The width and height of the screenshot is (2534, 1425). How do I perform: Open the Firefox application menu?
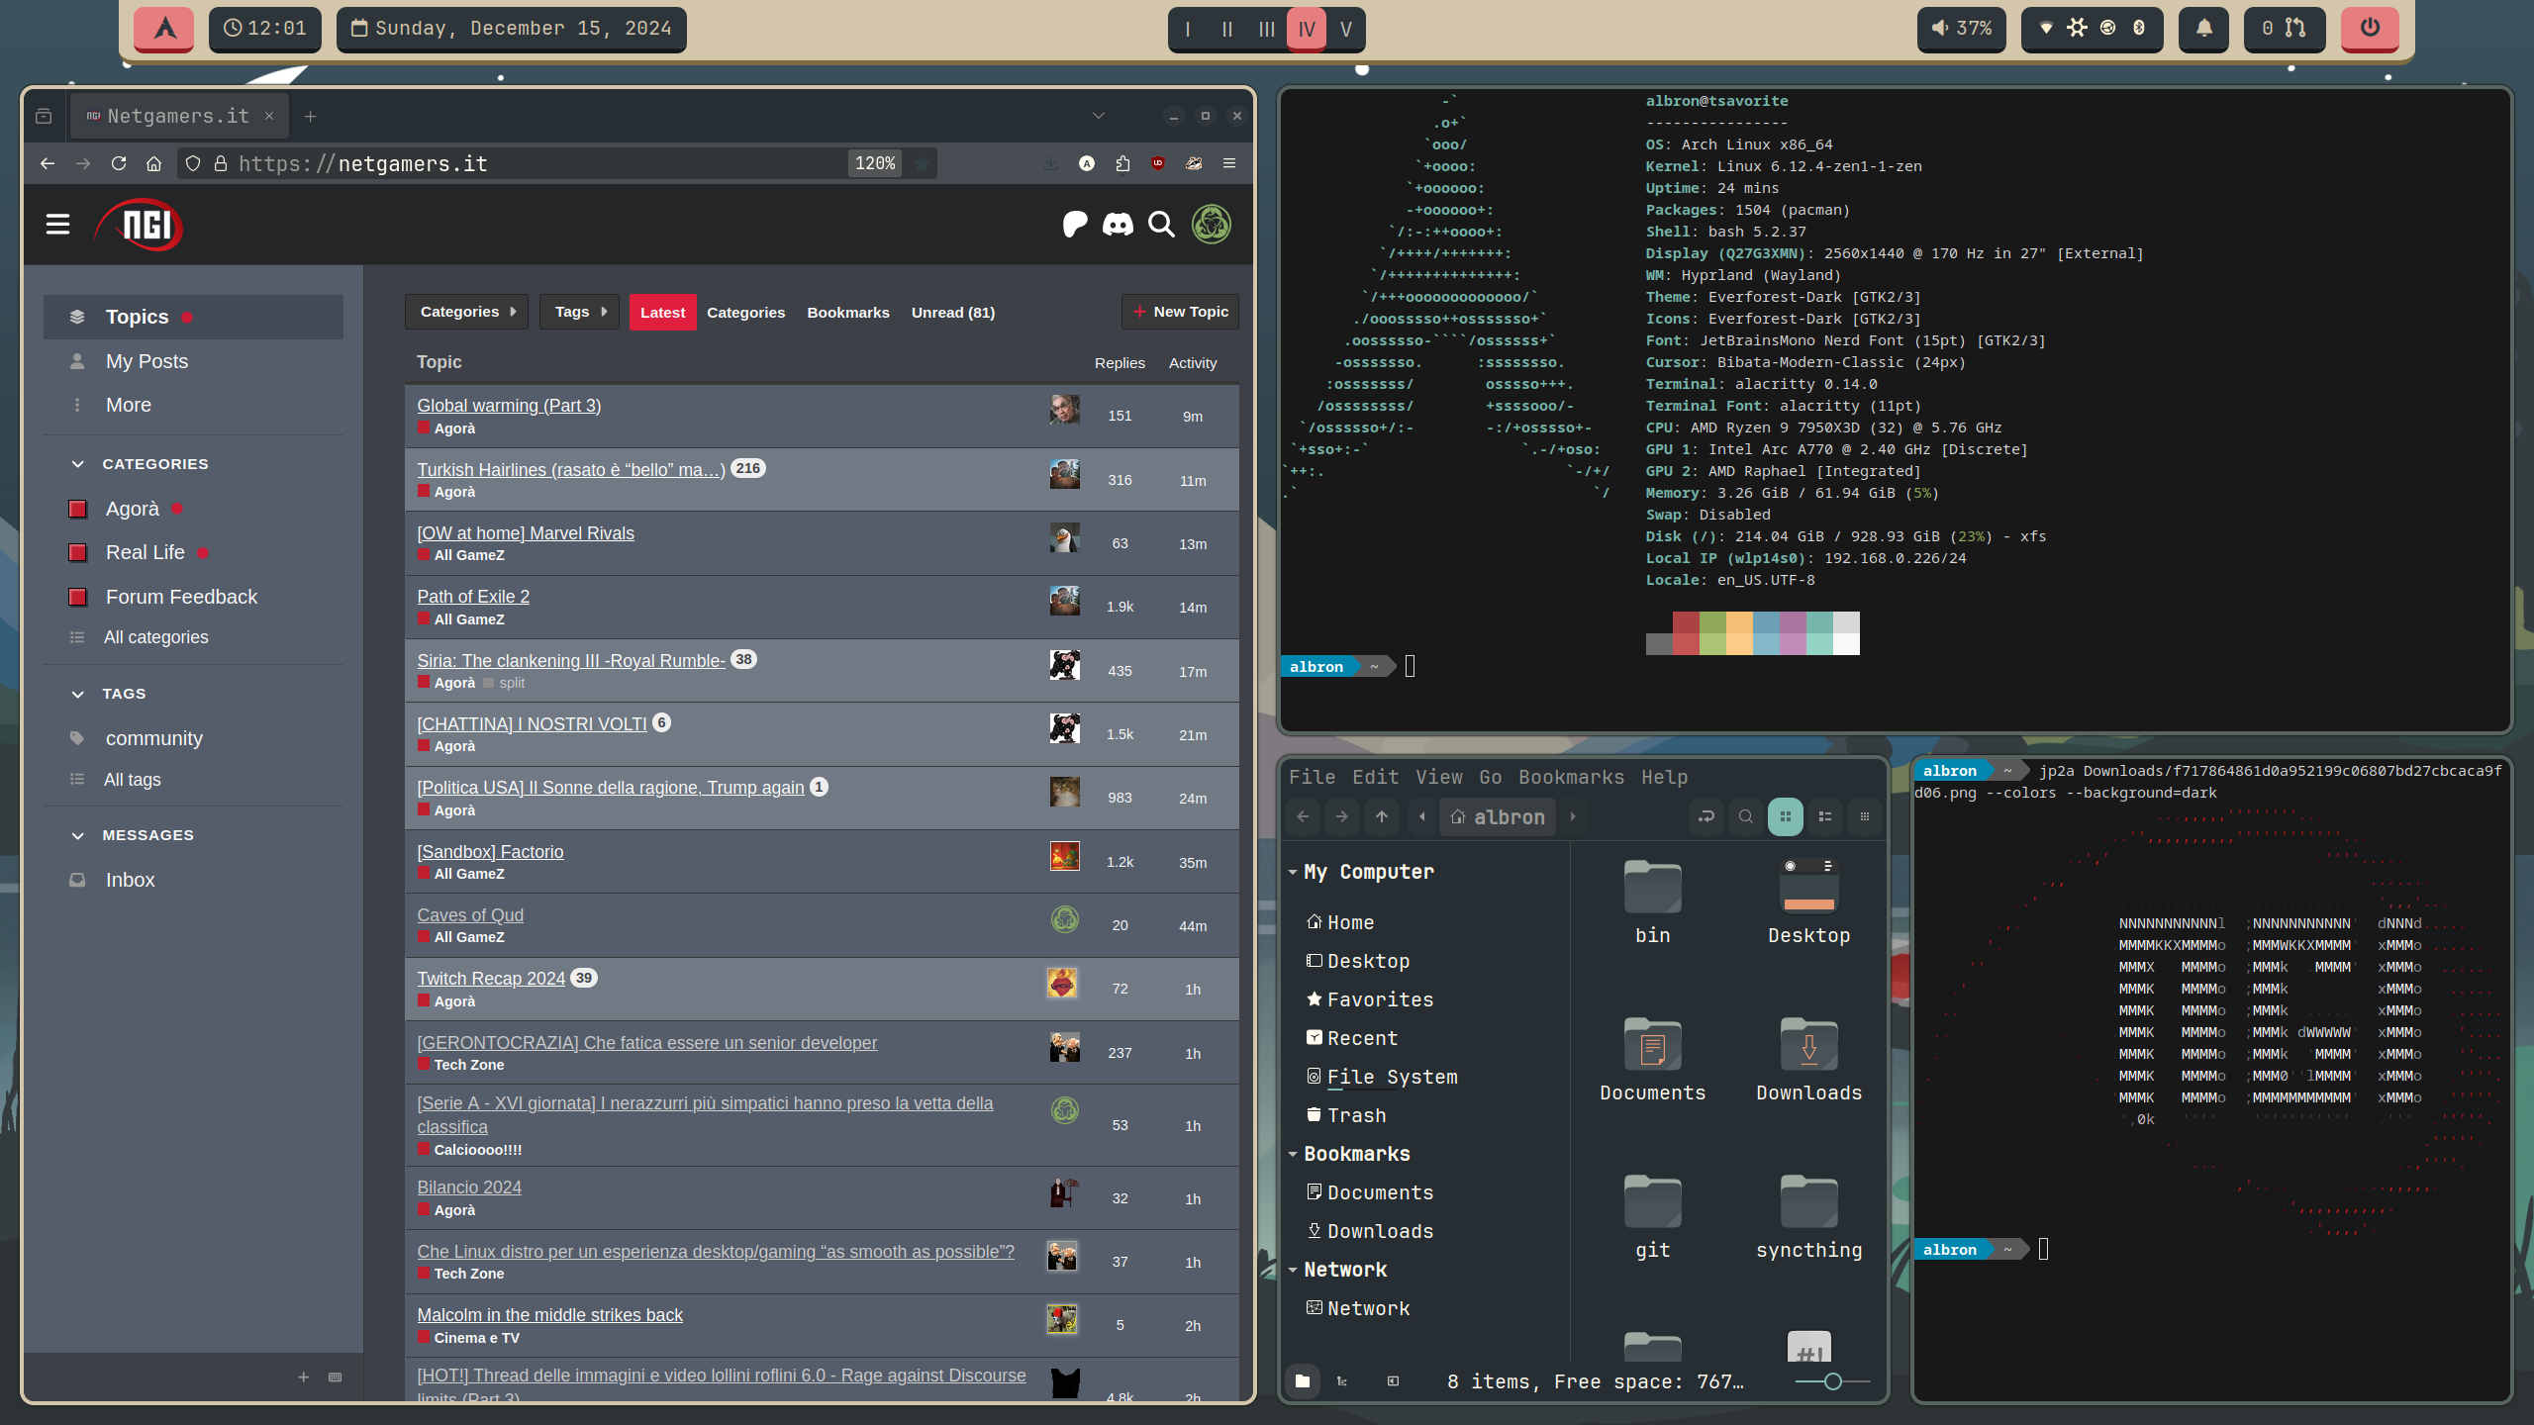(x=1229, y=163)
